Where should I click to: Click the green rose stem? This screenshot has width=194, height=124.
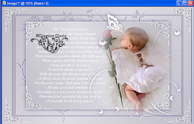tap(115, 74)
